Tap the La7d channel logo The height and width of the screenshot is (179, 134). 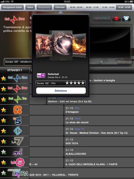pos(18,152)
